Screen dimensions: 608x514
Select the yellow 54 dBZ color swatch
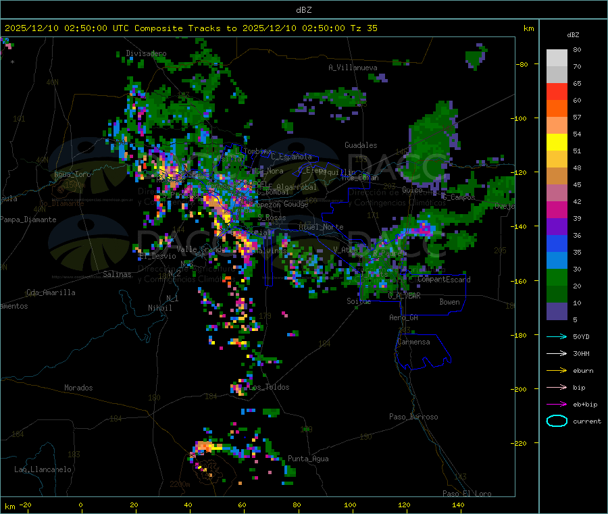pyautogui.click(x=557, y=143)
